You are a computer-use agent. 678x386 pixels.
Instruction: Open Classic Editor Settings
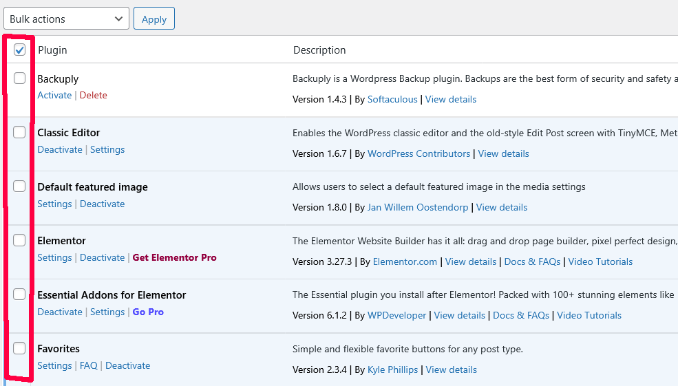pos(107,149)
